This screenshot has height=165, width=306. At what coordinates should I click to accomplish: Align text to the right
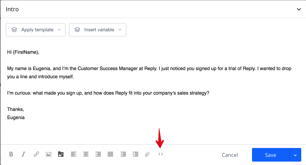[98, 154]
